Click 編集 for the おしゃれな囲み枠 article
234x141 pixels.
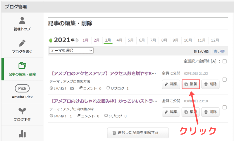pyautogui.click(x=171, y=112)
